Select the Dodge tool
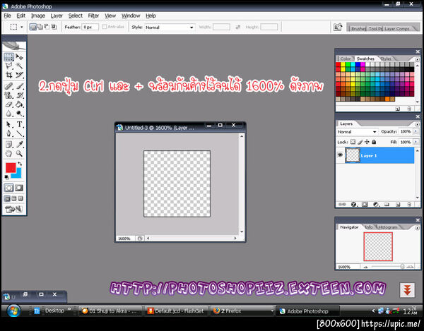Image resolution: width=424 pixels, height=331 pixels. click(x=19, y=114)
